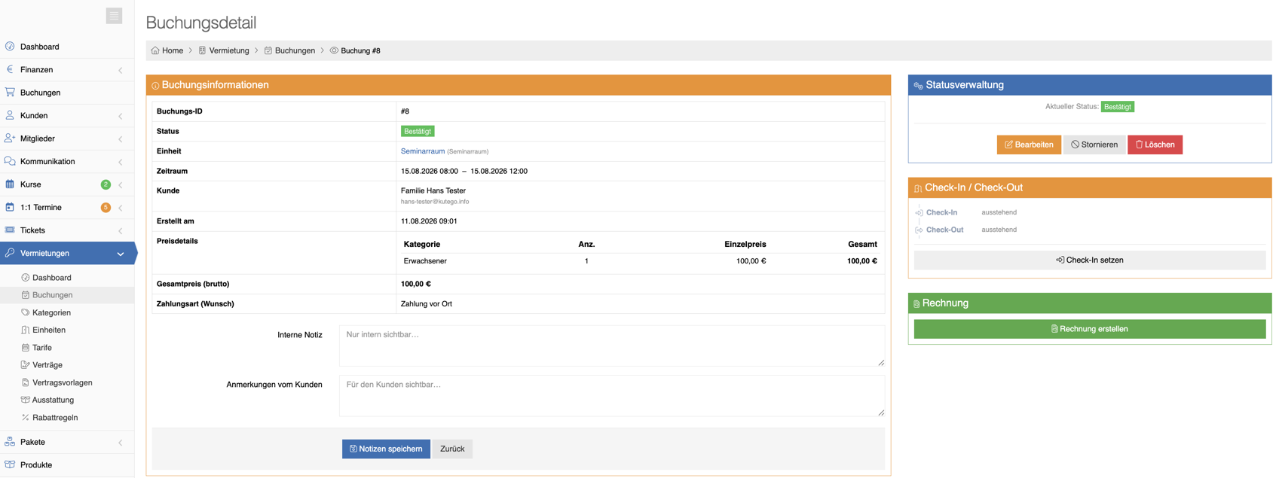Expand the Kurse menu chevron
The width and height of the screenshot is (1276, 478).
coord(121,185)
